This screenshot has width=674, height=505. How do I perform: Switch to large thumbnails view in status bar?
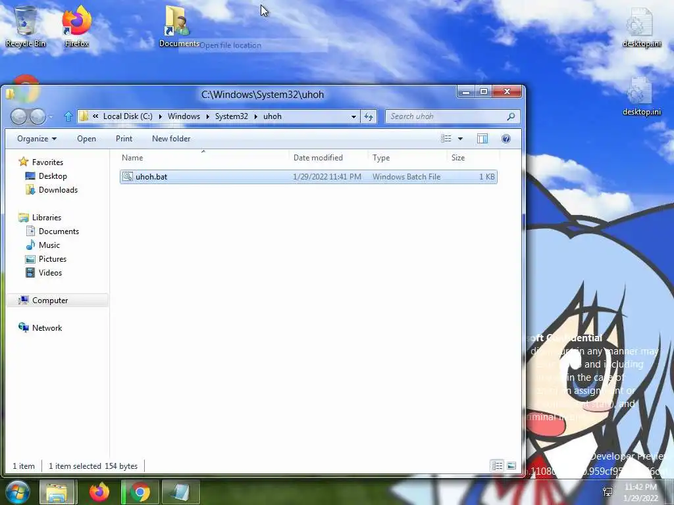tap(511, 466)
